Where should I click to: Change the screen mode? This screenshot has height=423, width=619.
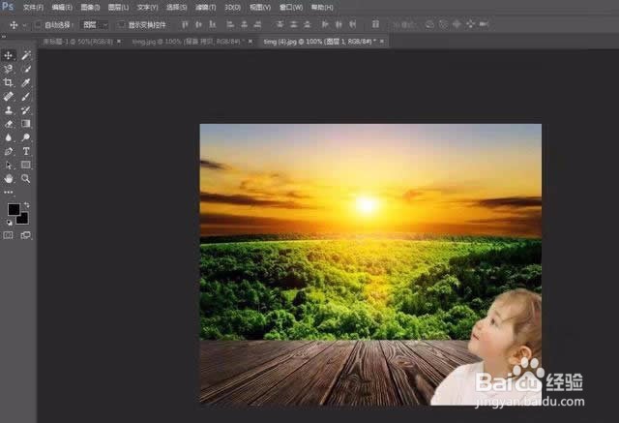tap(26, 235)
